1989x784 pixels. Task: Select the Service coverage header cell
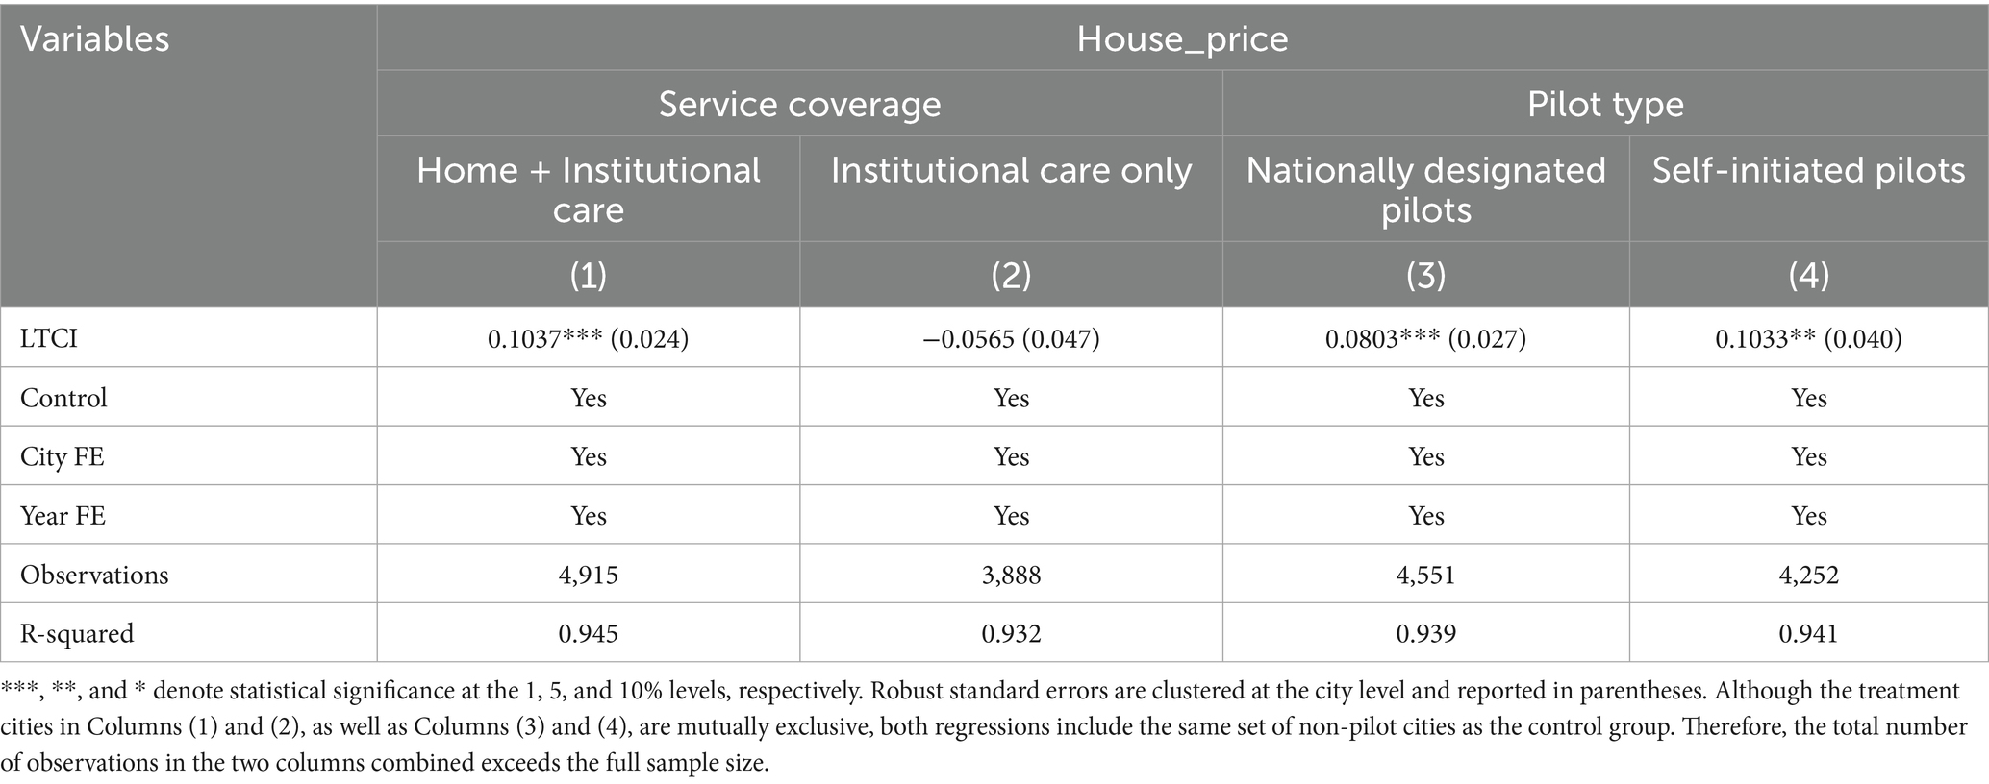coord(799,104)
